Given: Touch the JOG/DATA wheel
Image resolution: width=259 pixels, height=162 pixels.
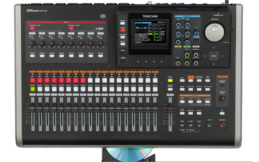Looking at the screenshot, I should 214,32.
